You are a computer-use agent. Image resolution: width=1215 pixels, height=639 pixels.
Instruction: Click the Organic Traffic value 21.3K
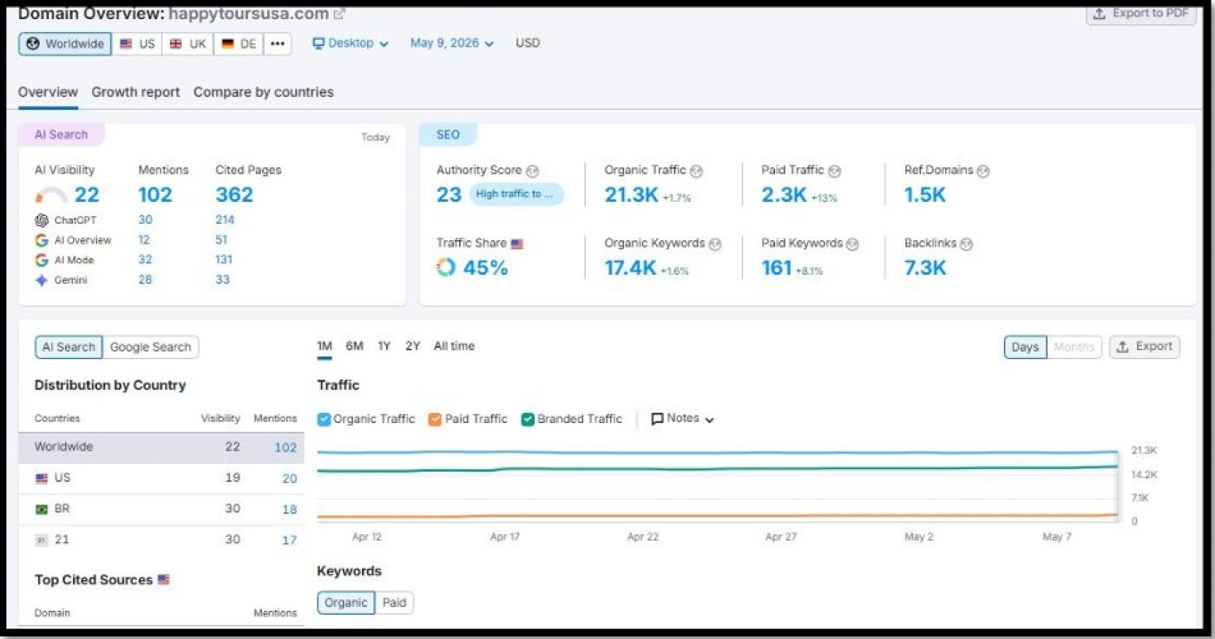click(631, 195)
